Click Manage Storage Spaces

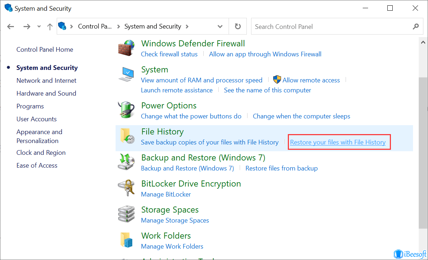(175, 220)
